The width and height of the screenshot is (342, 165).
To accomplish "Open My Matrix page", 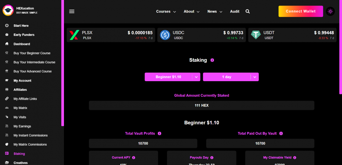I will coord(20,108).
